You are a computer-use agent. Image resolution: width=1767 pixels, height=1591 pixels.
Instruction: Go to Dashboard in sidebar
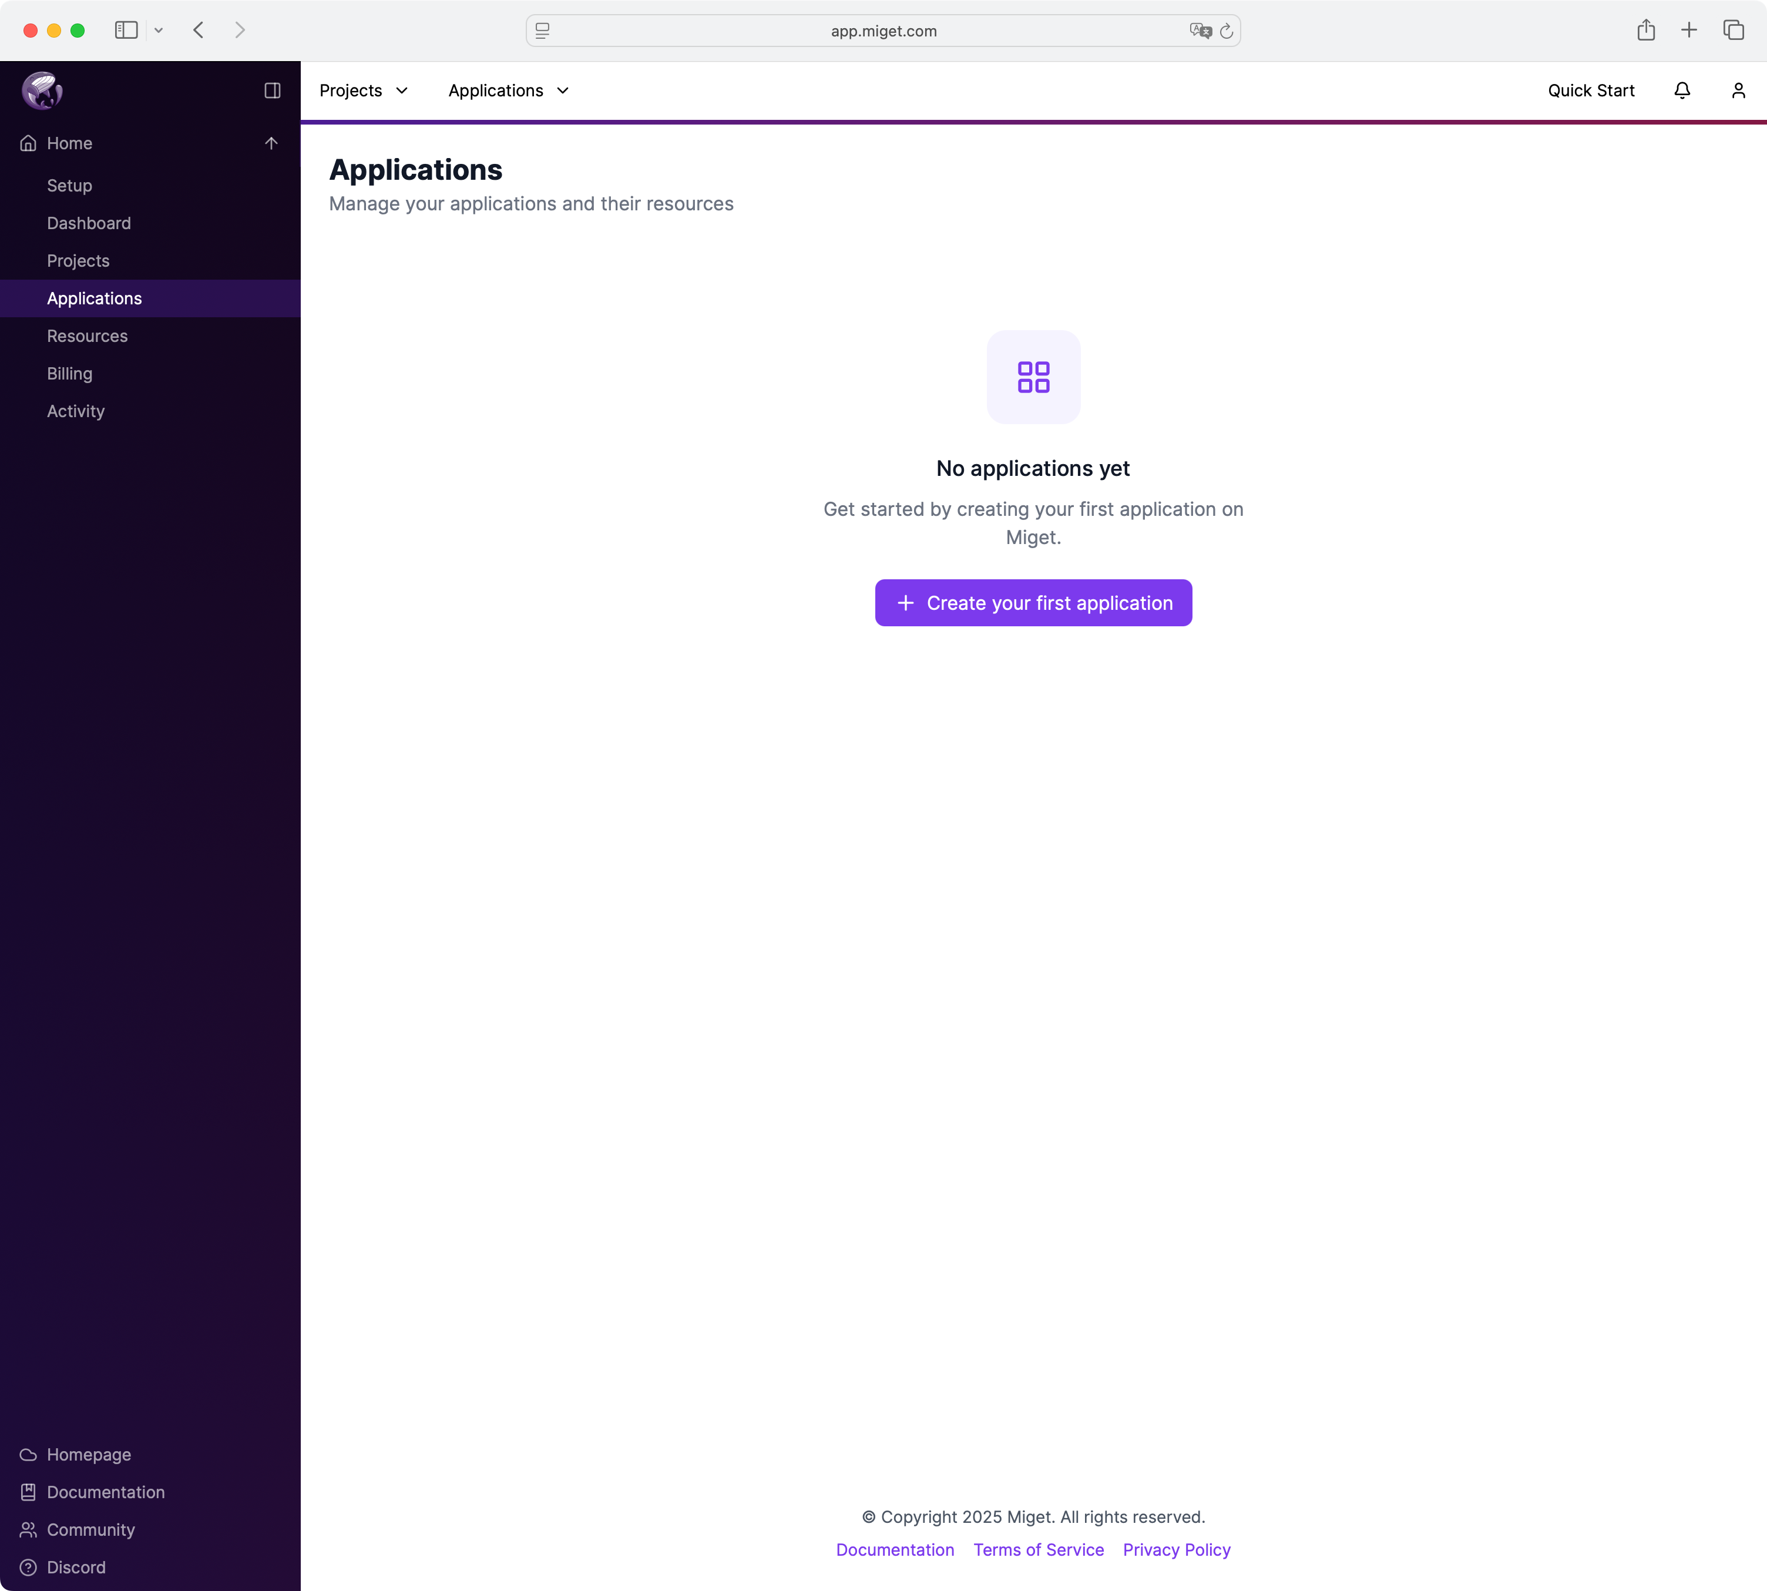click(x=88, y=223)
